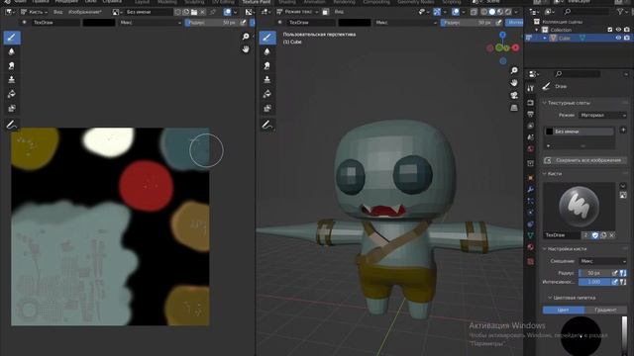
Task: Select Mask tool in the image editor toolbar
Action: tap(12, 108)
